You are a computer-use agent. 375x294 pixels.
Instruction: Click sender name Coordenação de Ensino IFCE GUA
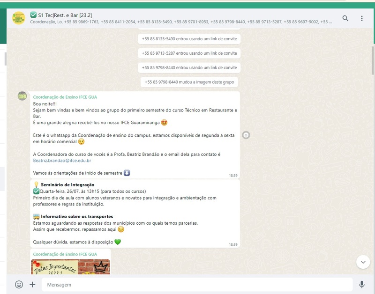65,97
